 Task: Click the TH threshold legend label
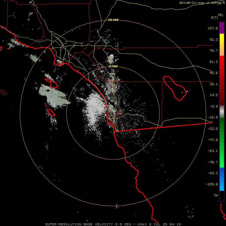[x=216, y=196]
